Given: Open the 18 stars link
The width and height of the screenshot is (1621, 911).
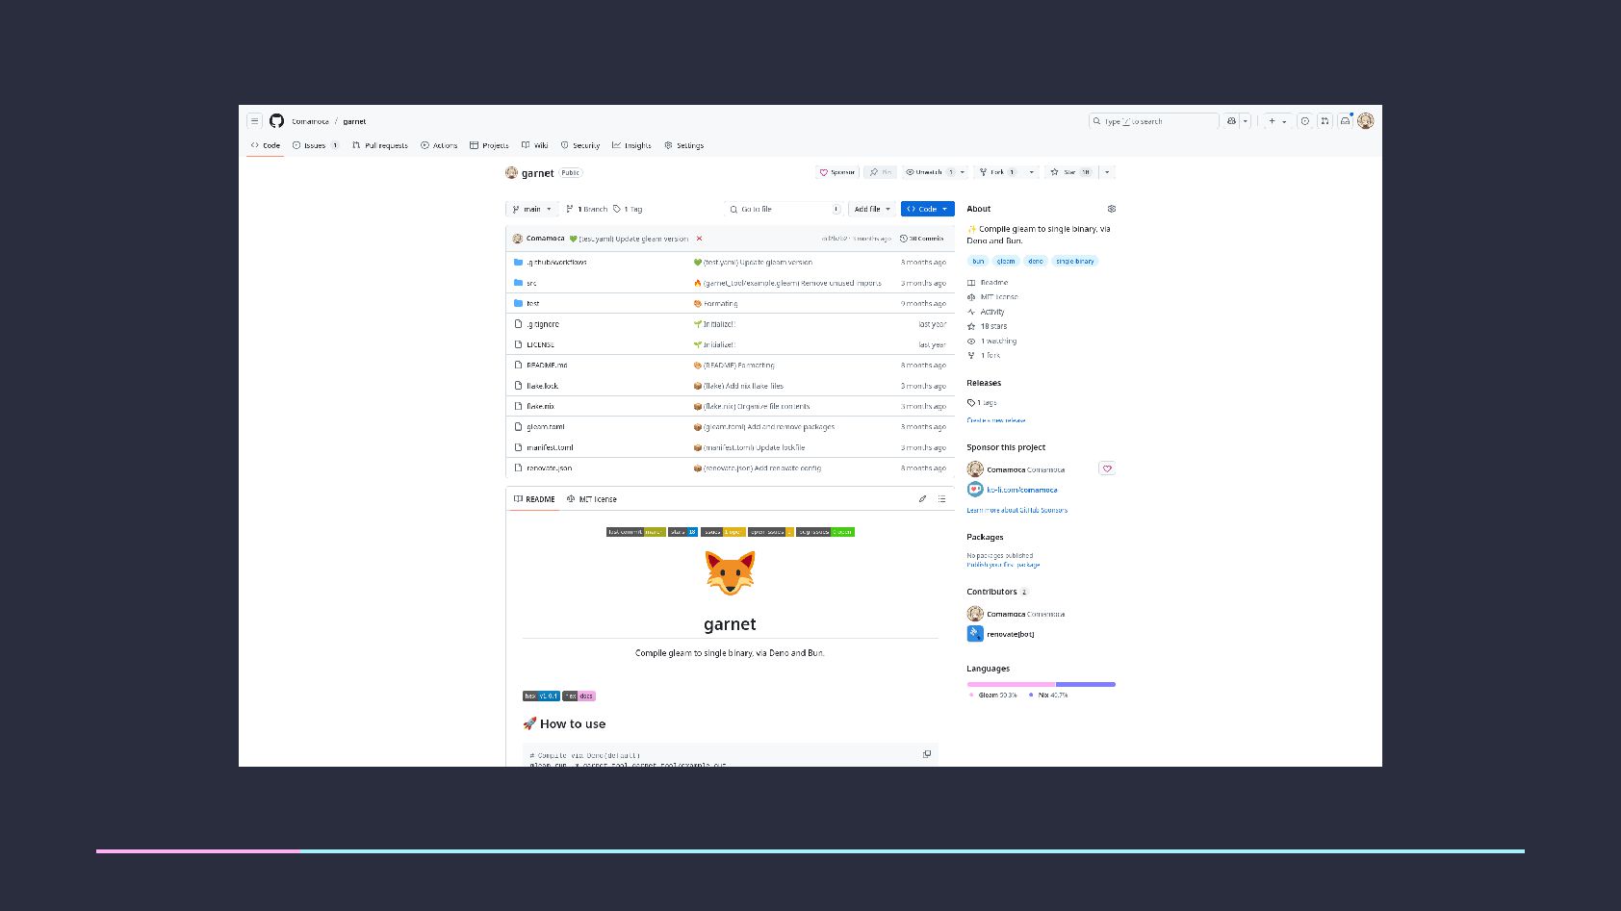Looking at the screenshot, I should point(993,326).
